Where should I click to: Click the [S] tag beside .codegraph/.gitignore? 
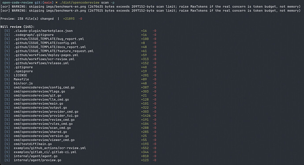click(7, 35)
